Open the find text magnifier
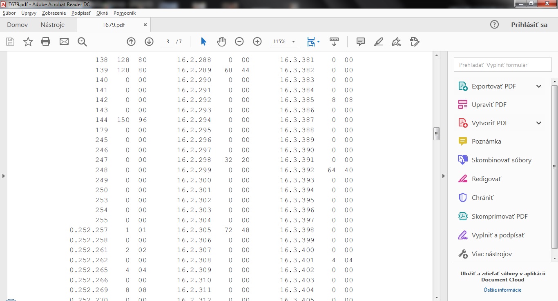This screenshot has width=558, height=301. pos(82,42)
